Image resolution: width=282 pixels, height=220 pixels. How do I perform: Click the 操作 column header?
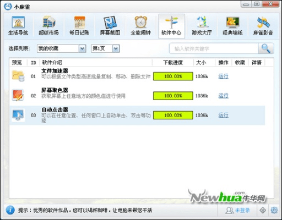[x=223, y=63]
